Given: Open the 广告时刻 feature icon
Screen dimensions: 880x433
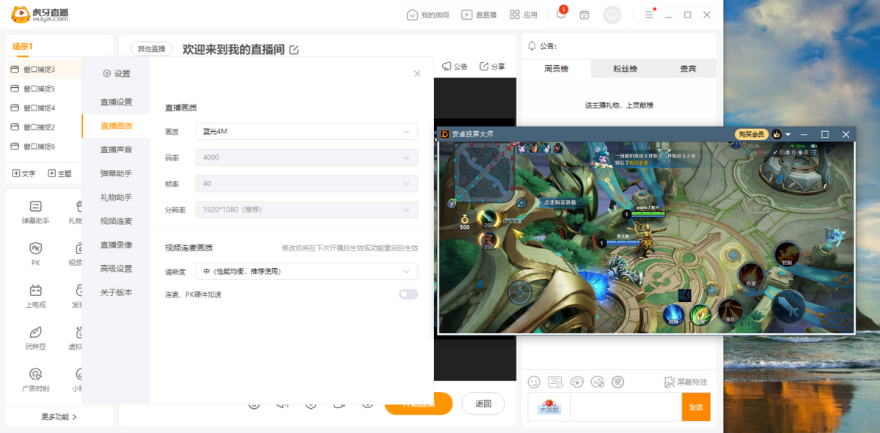Looking at the screenshot, I should pos(35,374).
